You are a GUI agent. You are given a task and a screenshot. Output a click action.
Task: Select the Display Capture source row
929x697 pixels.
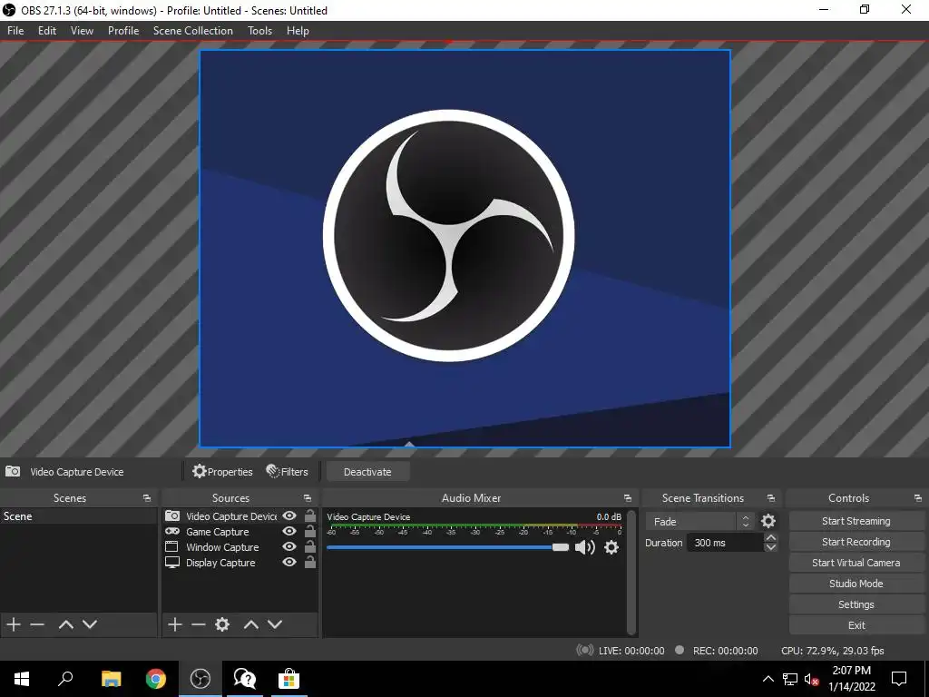coord(240,563)
